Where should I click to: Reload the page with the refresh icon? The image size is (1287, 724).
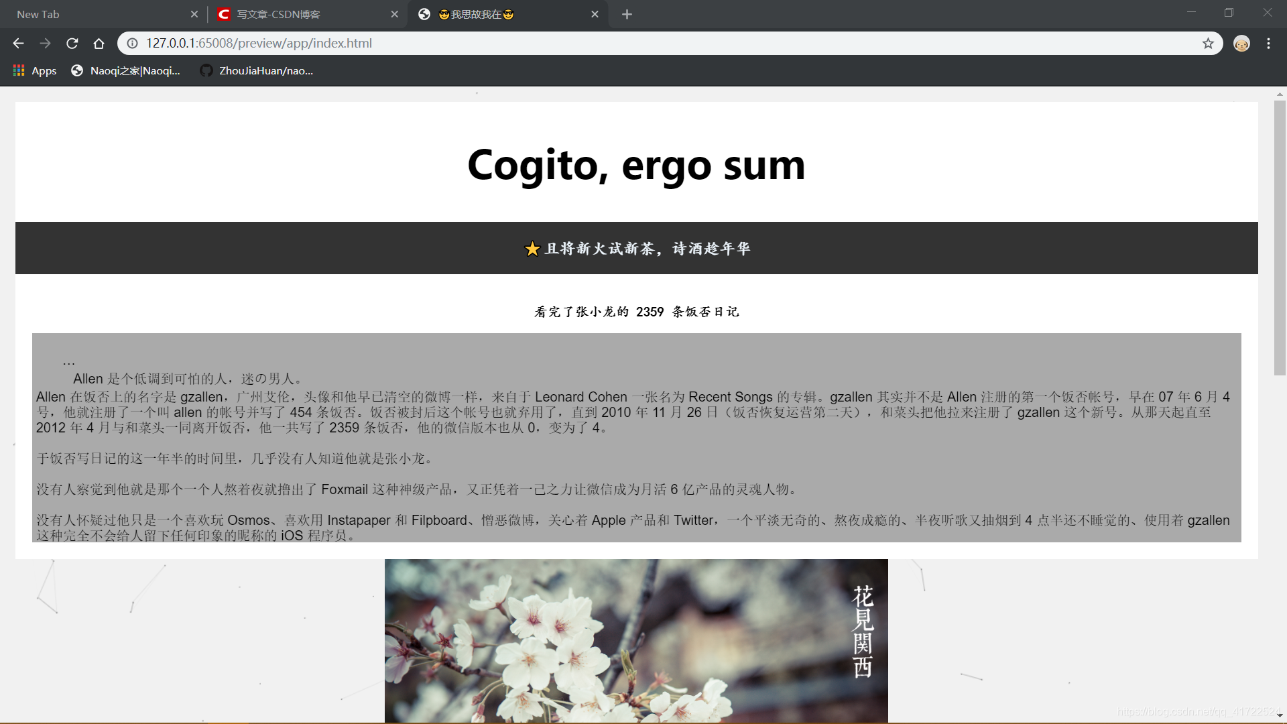72,44
